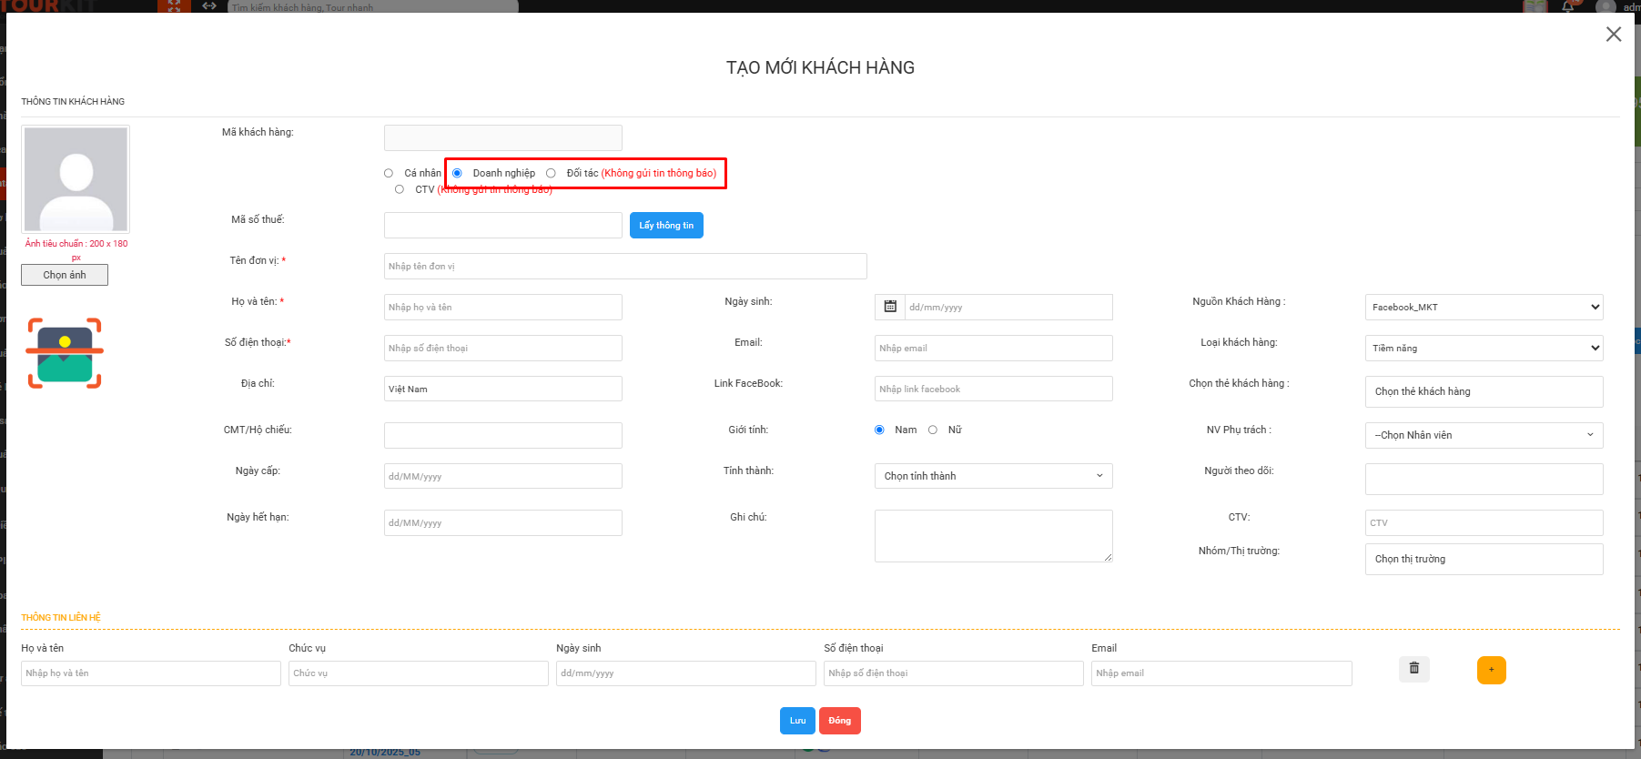
Task: Choose Nữ gender radio button
Action: coord(933,430)
